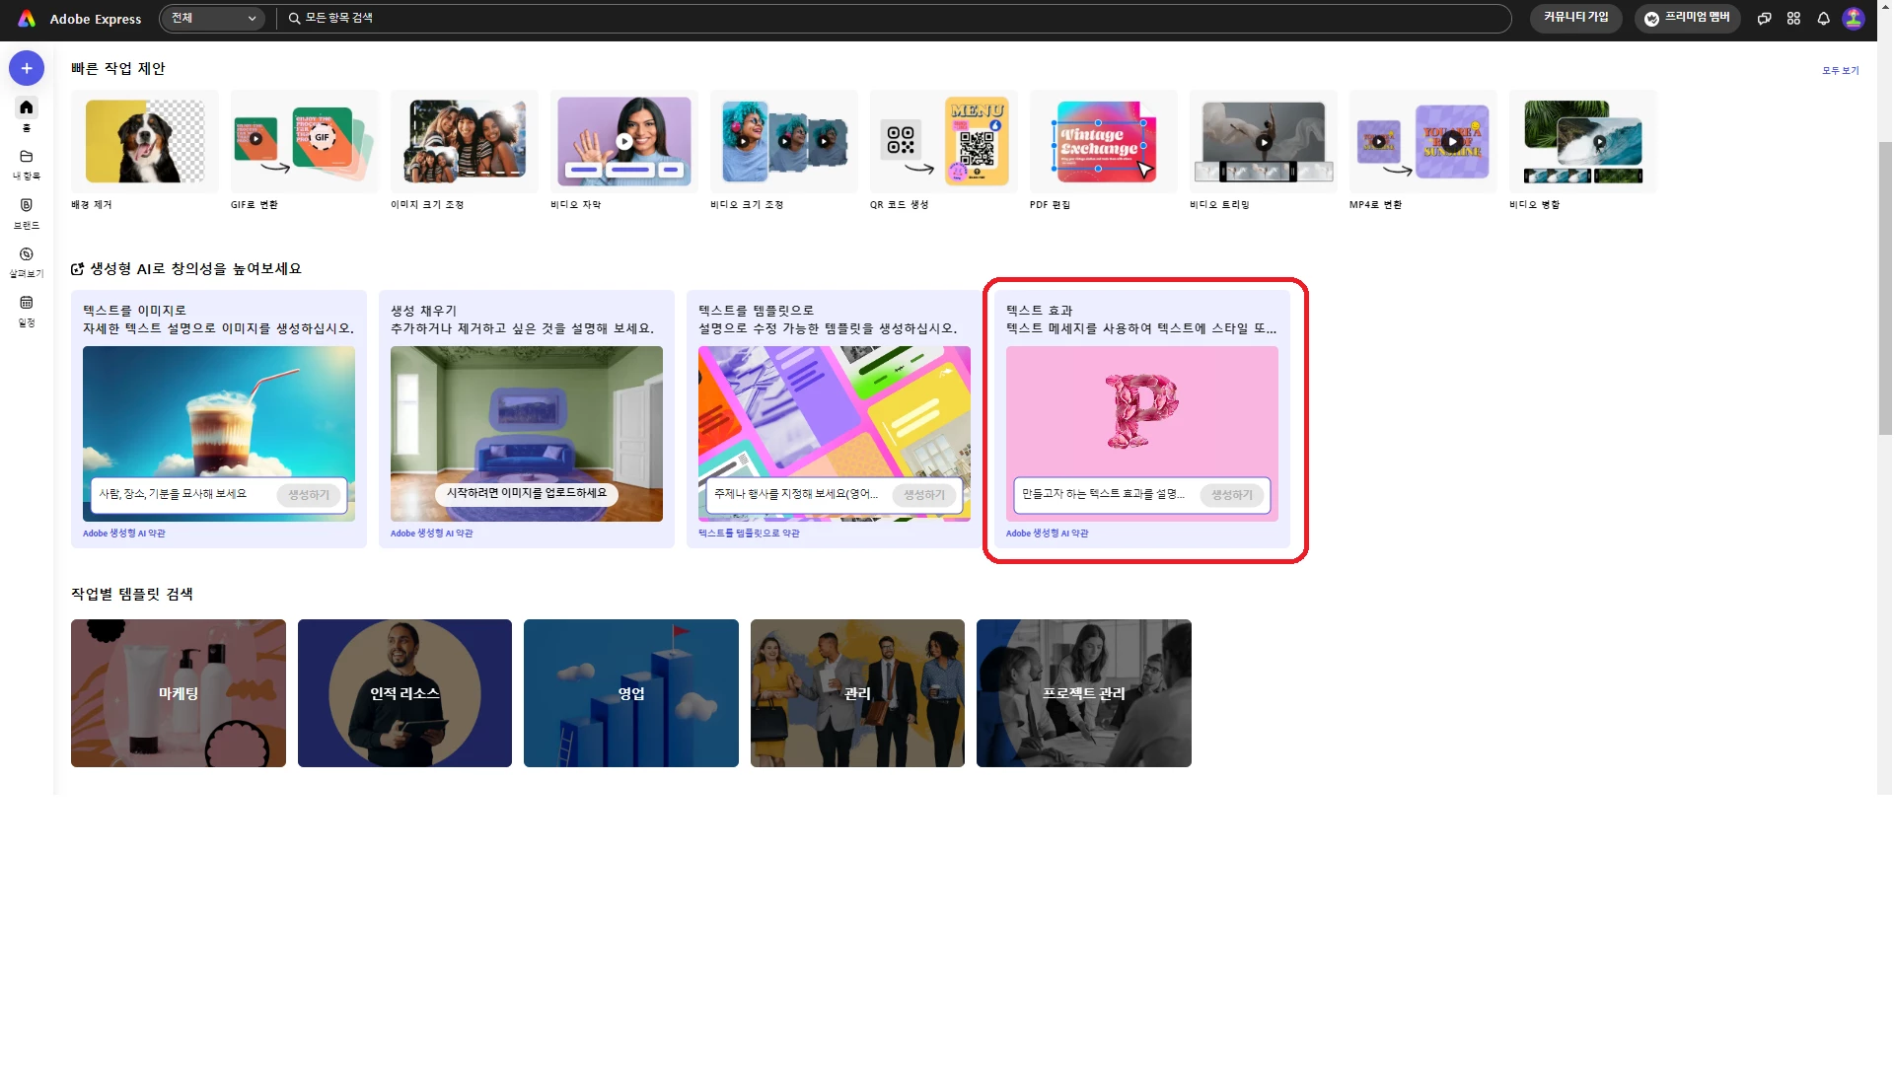Click the 프리미엄 멤버 button
Image resolution: width=1894 pixels, height=1067 pixels.
[x=1687, y=18]
